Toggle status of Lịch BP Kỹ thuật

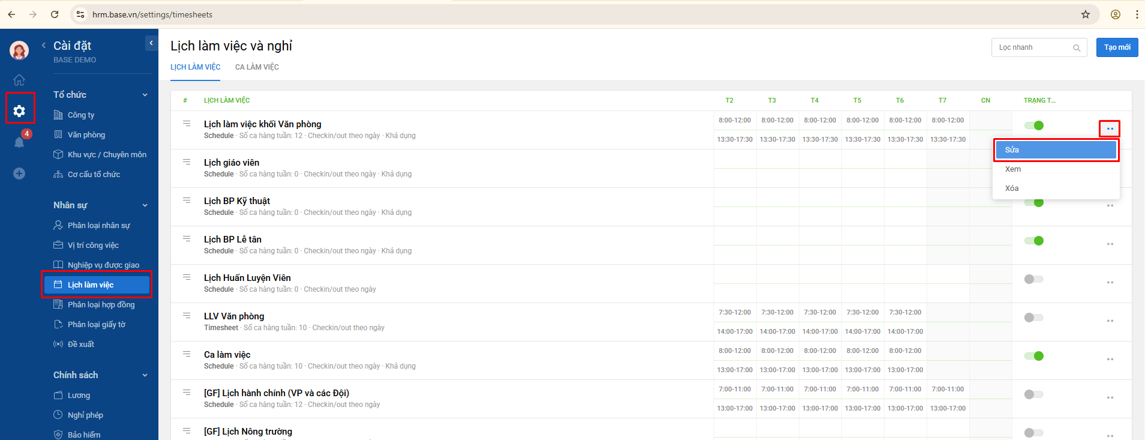pyautogui.click(x=1034, y=202)
